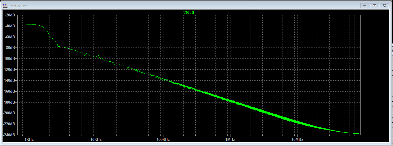The image size is (393, 146).
Task: Click the -220dB vertical axis label
Action: click(9, 124)
